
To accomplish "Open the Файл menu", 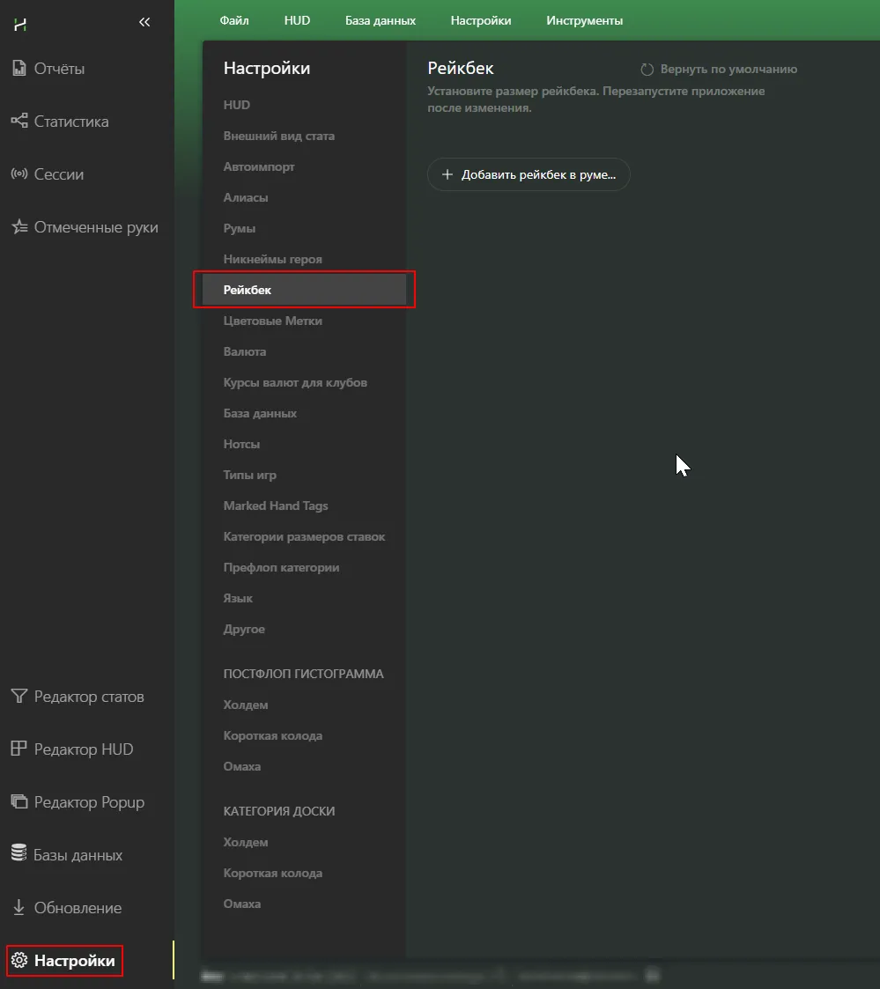I will point(234,20).
